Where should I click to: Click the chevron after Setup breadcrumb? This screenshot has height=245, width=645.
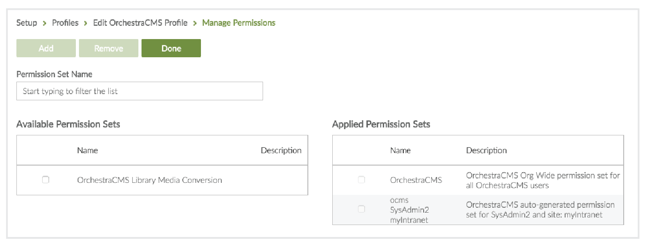(45, 23)
